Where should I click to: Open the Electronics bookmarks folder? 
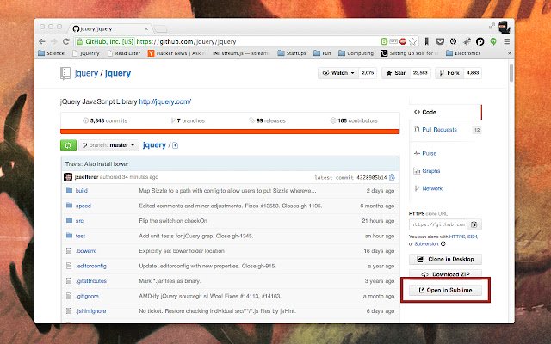tap(463, 53)
